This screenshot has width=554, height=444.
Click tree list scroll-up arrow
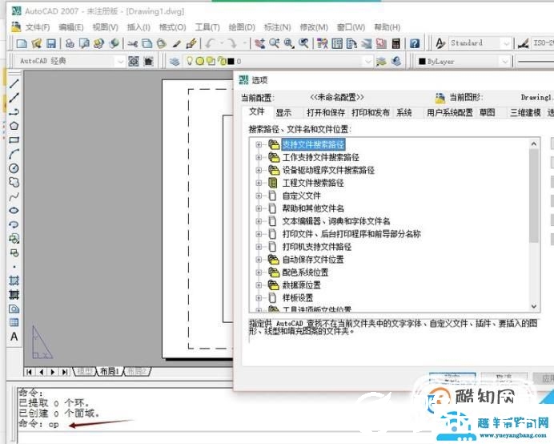pos(534,143)
